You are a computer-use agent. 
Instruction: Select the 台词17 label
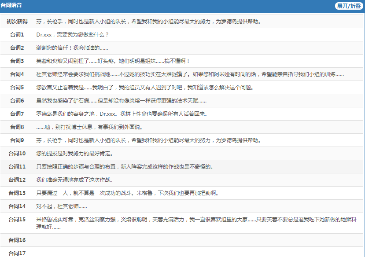(17, 253)
